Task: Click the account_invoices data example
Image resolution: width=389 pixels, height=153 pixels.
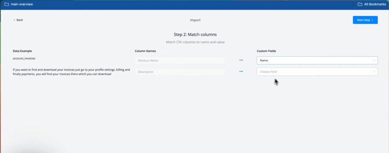Action: click(x=25, y=59)
